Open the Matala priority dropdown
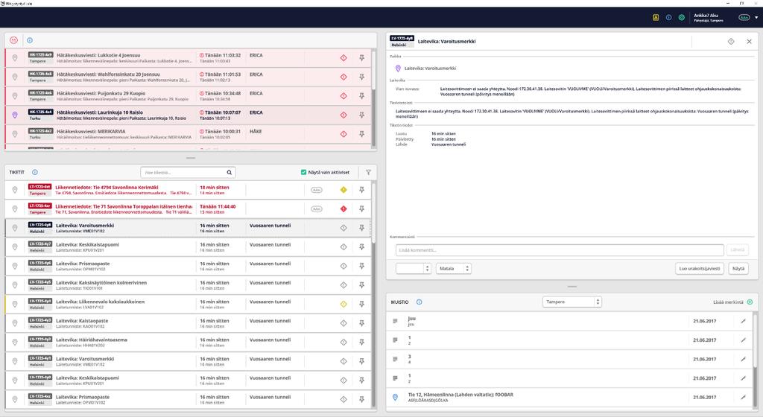The image size is (763, 417). click(454, 268)
